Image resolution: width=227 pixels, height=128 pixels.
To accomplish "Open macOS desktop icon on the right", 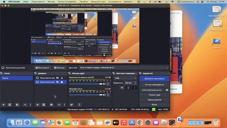I will tap(217, 43).
